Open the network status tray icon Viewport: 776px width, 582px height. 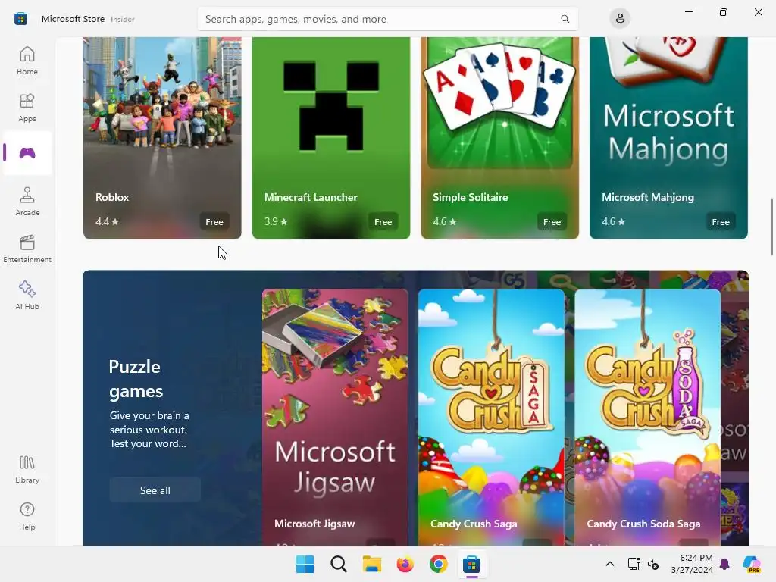[x=634, y=564]
